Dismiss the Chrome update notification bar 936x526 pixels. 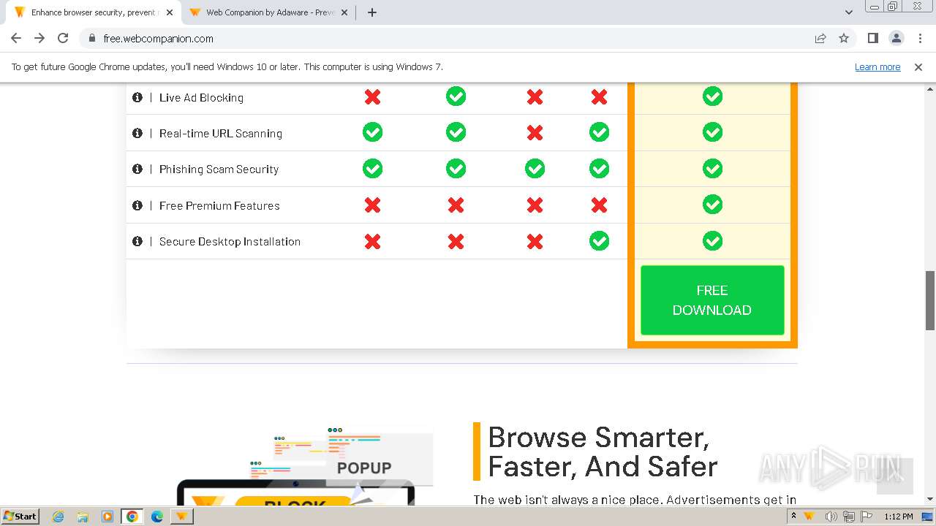[918, 67]
